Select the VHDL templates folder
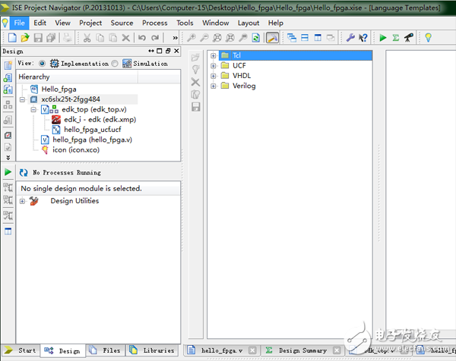This screenshot has height=361, width=456. pyautogui.click(x=243, y=76)
